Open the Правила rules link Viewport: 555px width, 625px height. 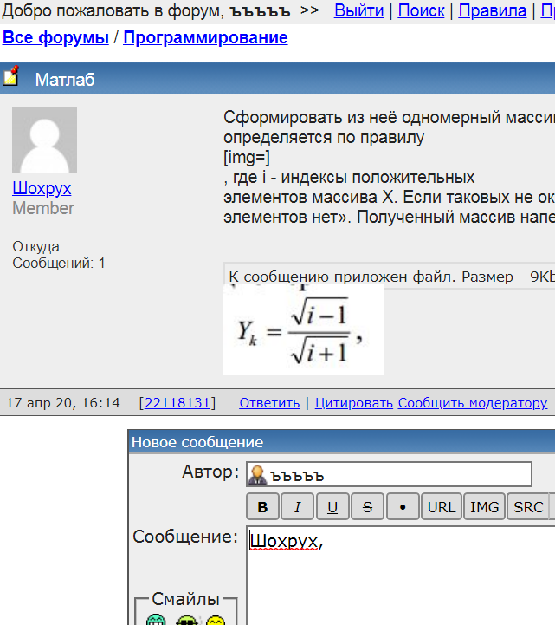tap(492, 11)
